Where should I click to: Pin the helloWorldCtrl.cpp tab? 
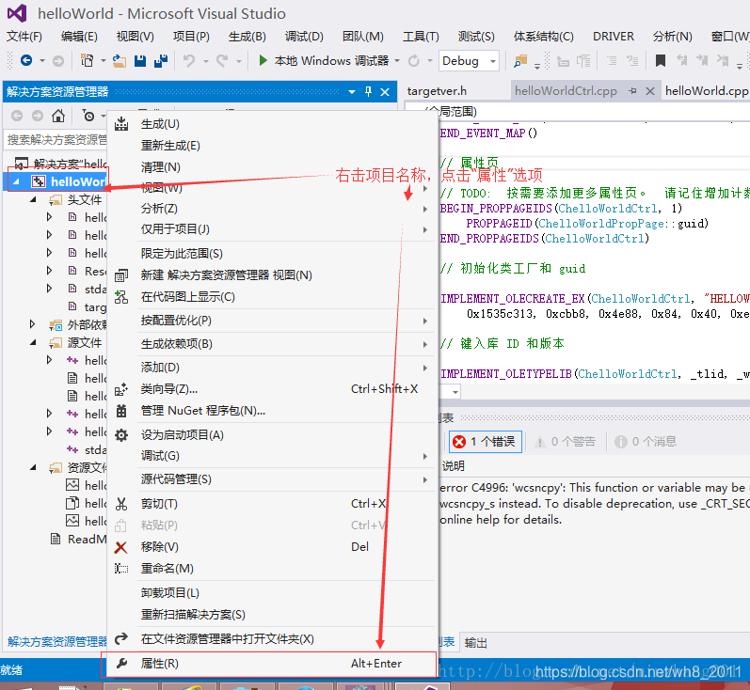click(x=632, y=91)
